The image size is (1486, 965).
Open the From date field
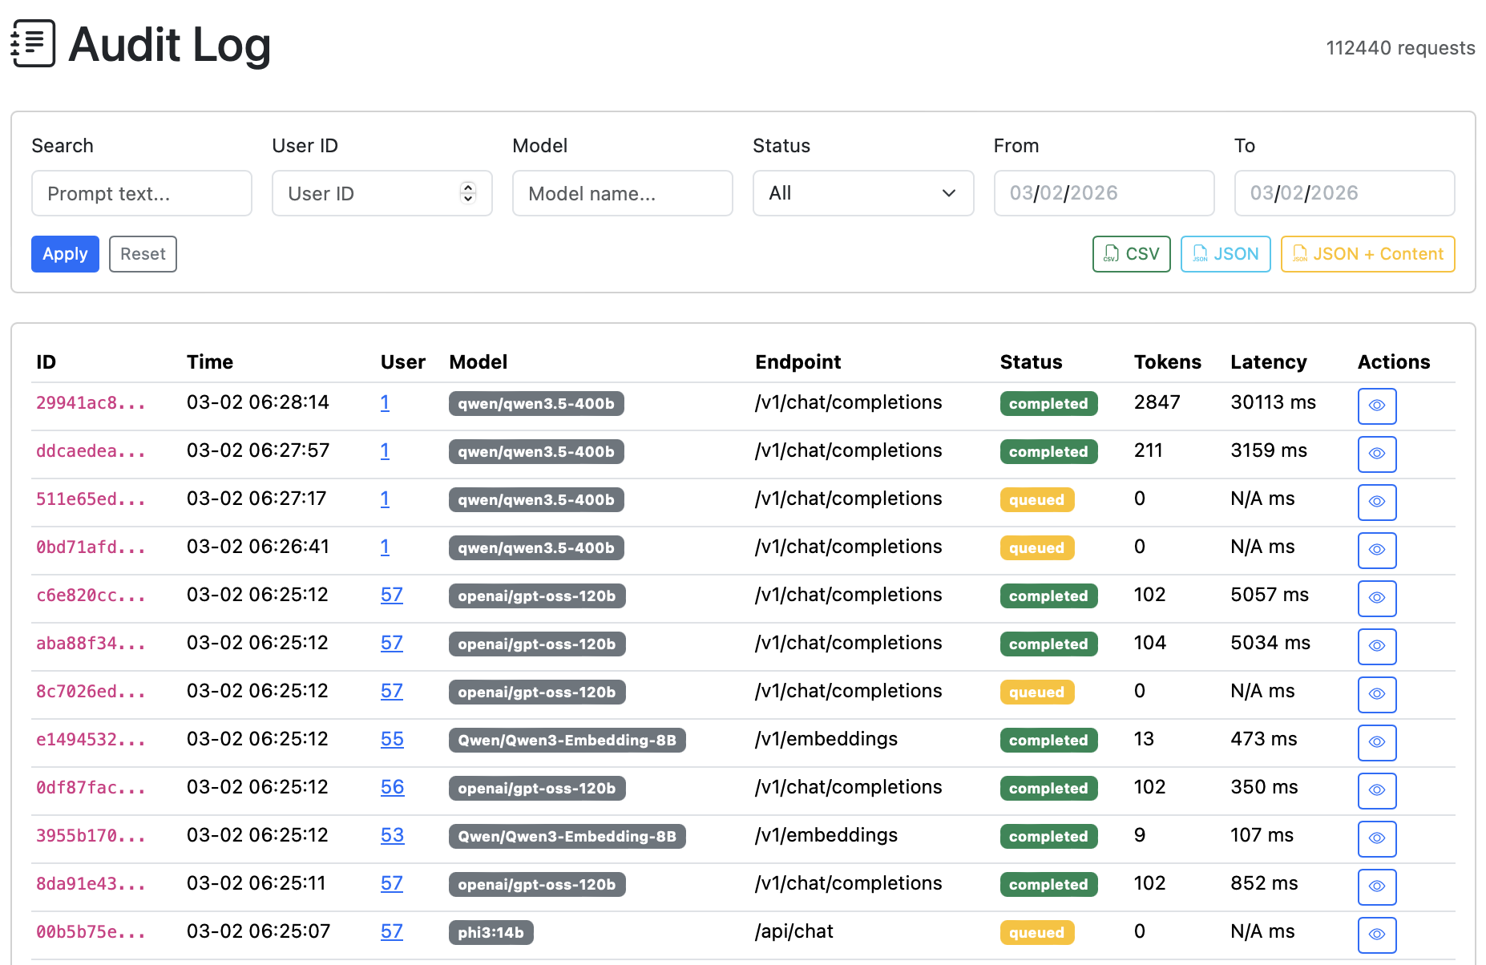click(x=1104, y=193)
